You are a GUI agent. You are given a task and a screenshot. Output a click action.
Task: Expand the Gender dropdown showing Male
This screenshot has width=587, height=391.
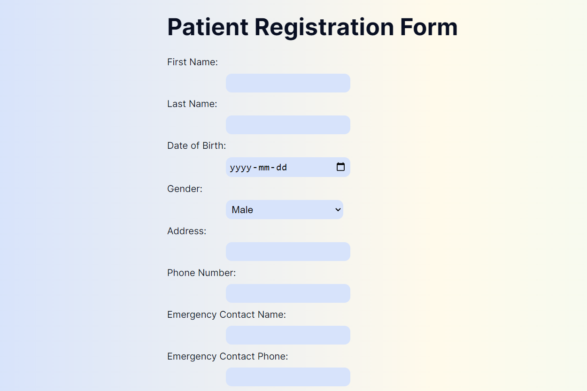(x=284, y=210)
